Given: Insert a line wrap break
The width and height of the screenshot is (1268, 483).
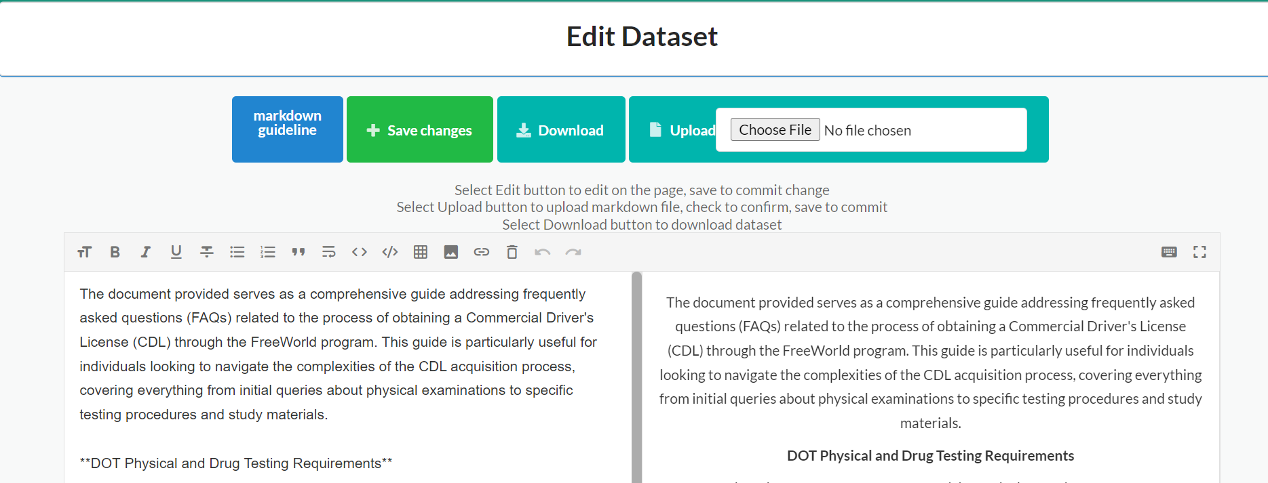Looking at the screenshot, I should (328, 252).
